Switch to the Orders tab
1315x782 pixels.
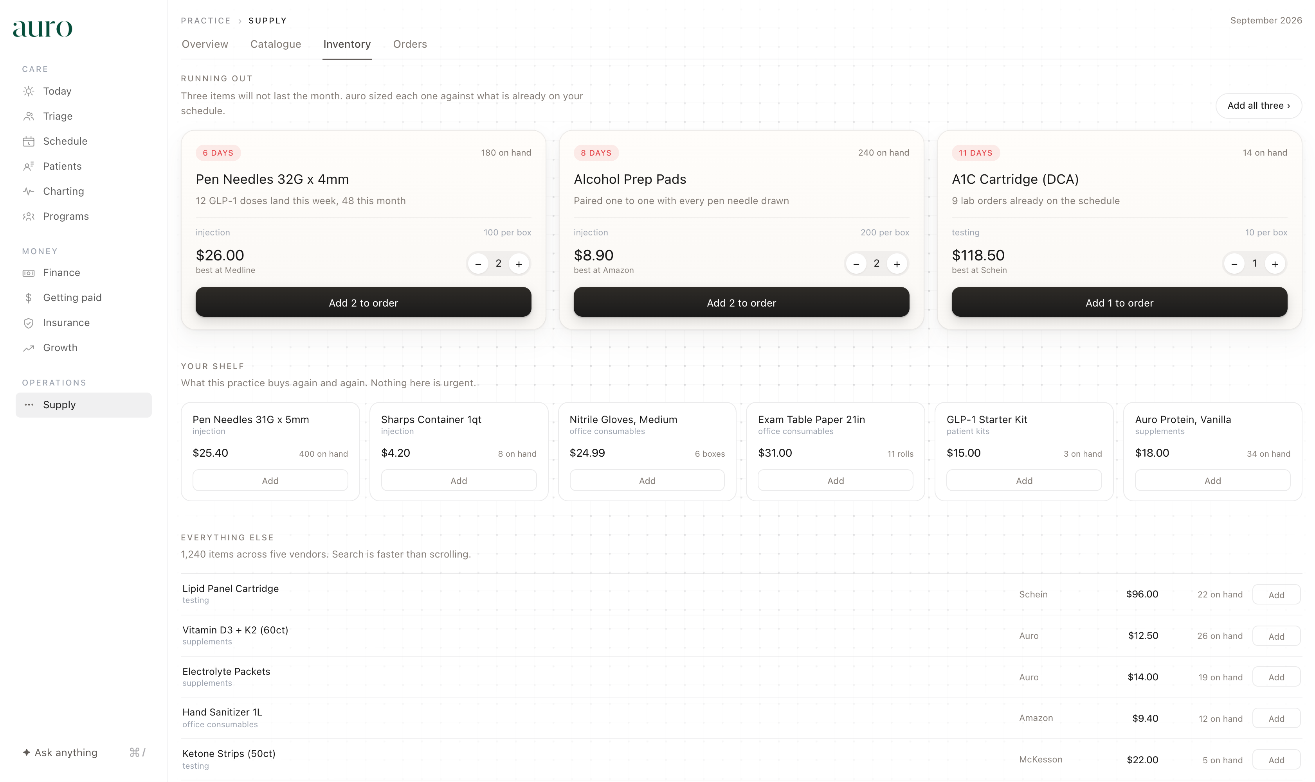click(410, 44)
